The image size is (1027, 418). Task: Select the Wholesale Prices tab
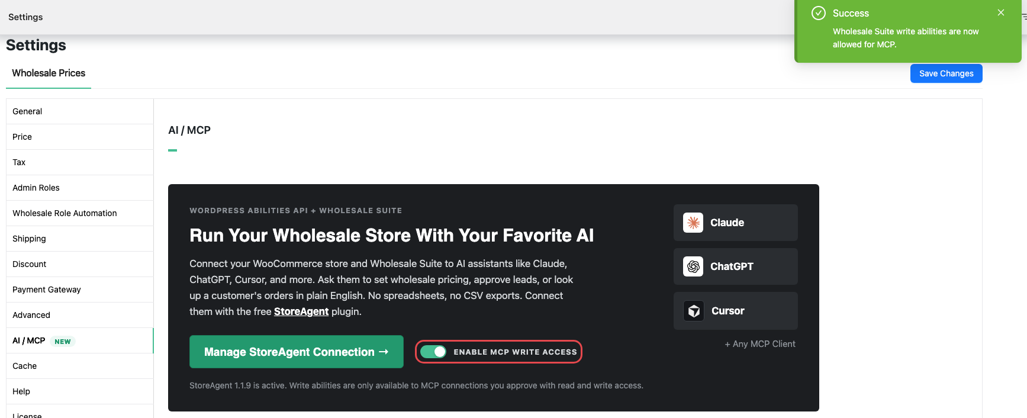[x=49, y=73]
